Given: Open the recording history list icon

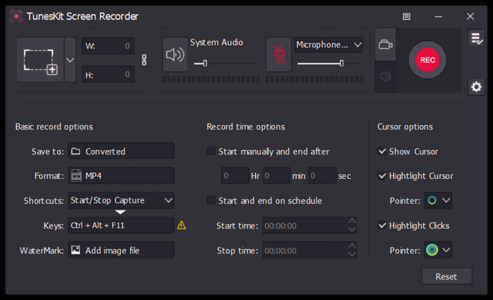Looking at the screenshot, I should coord(476,38).
